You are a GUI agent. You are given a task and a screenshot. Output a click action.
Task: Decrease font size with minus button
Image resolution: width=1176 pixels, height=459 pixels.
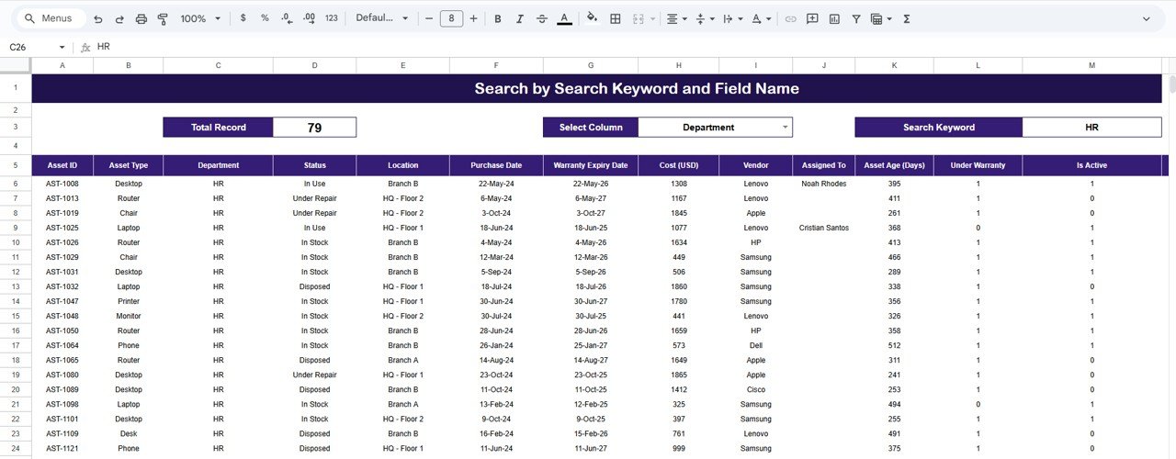tap(428, 18)
